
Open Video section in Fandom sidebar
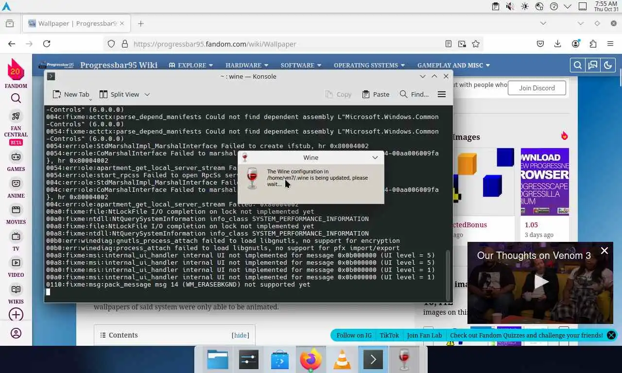pos(16,268)
